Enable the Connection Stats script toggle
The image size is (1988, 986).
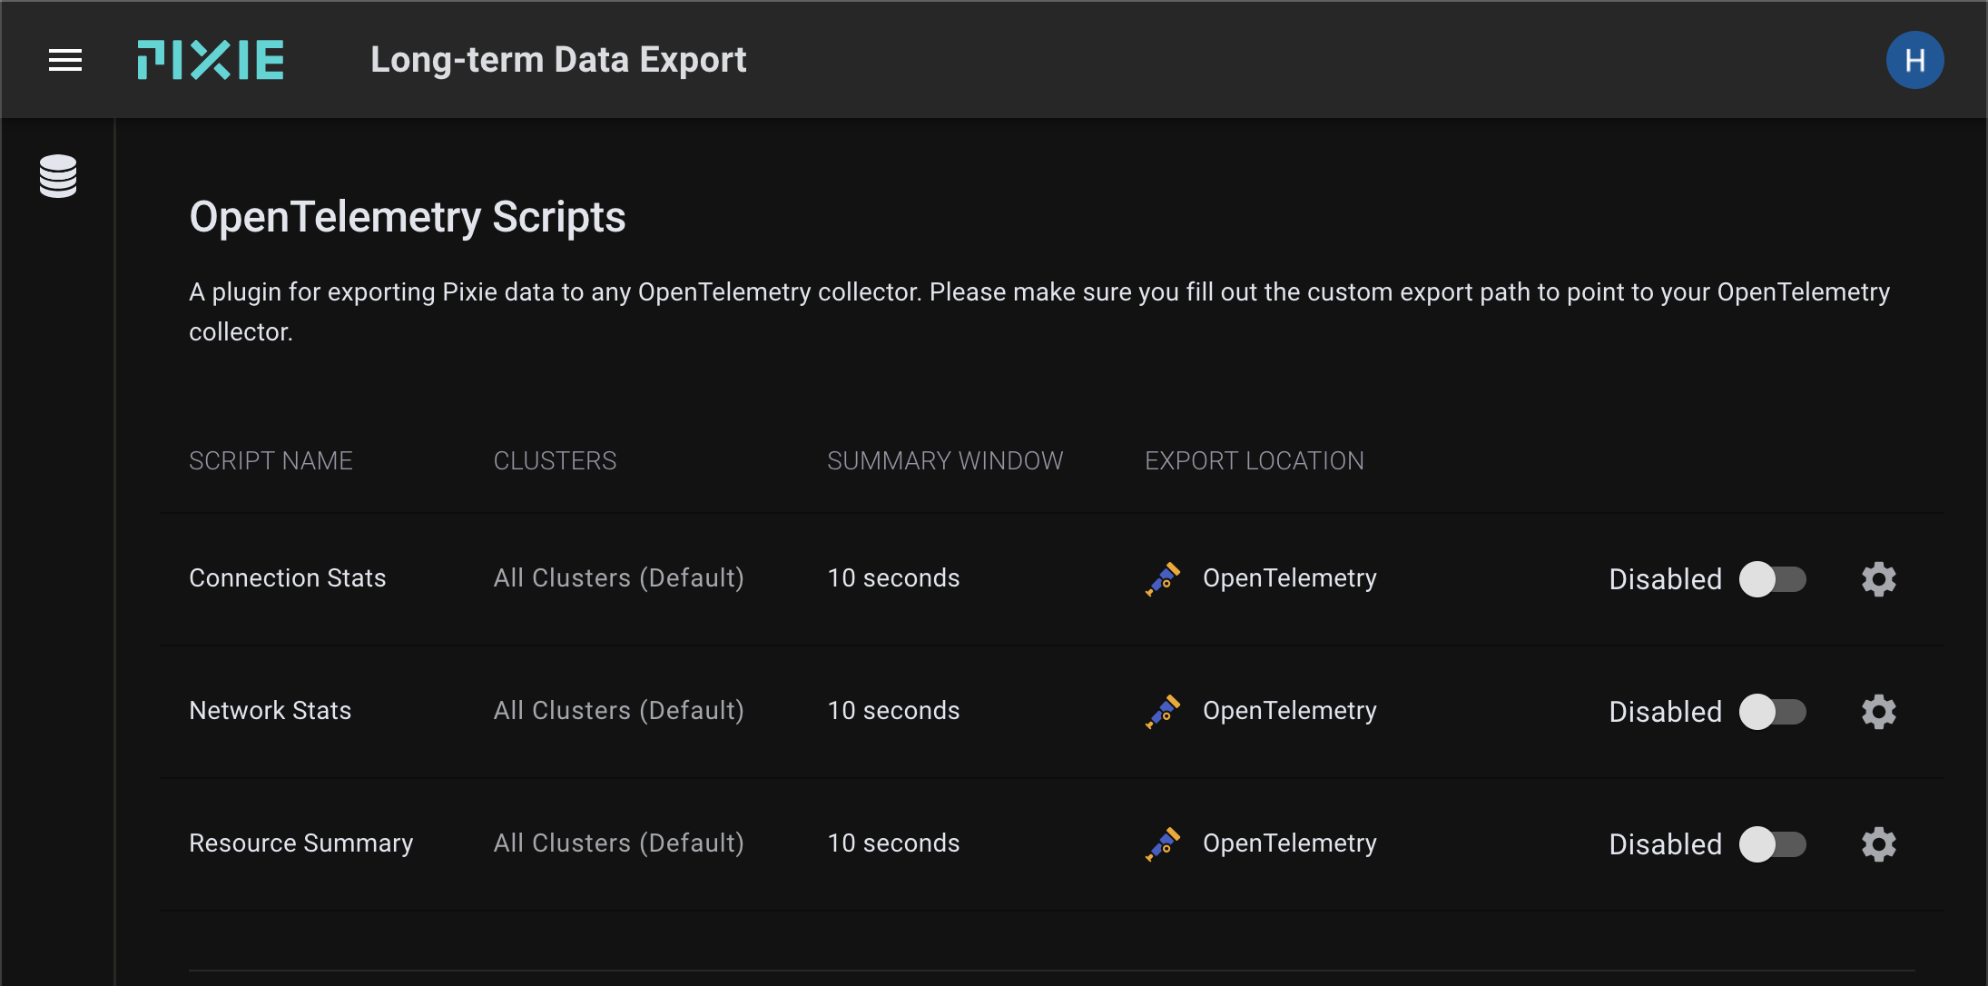click(1772, 579)
